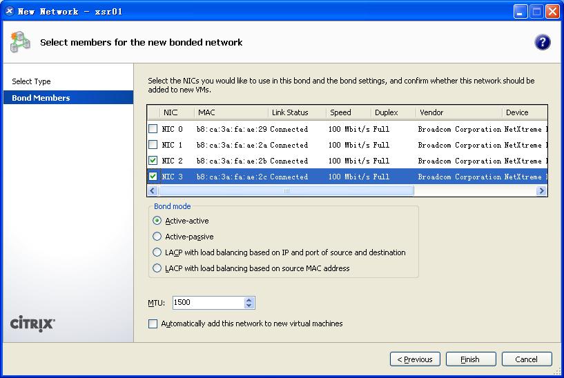Check the NIC 0 checkbox
This screenshot has width=564, height=378.
pos(153,128)
